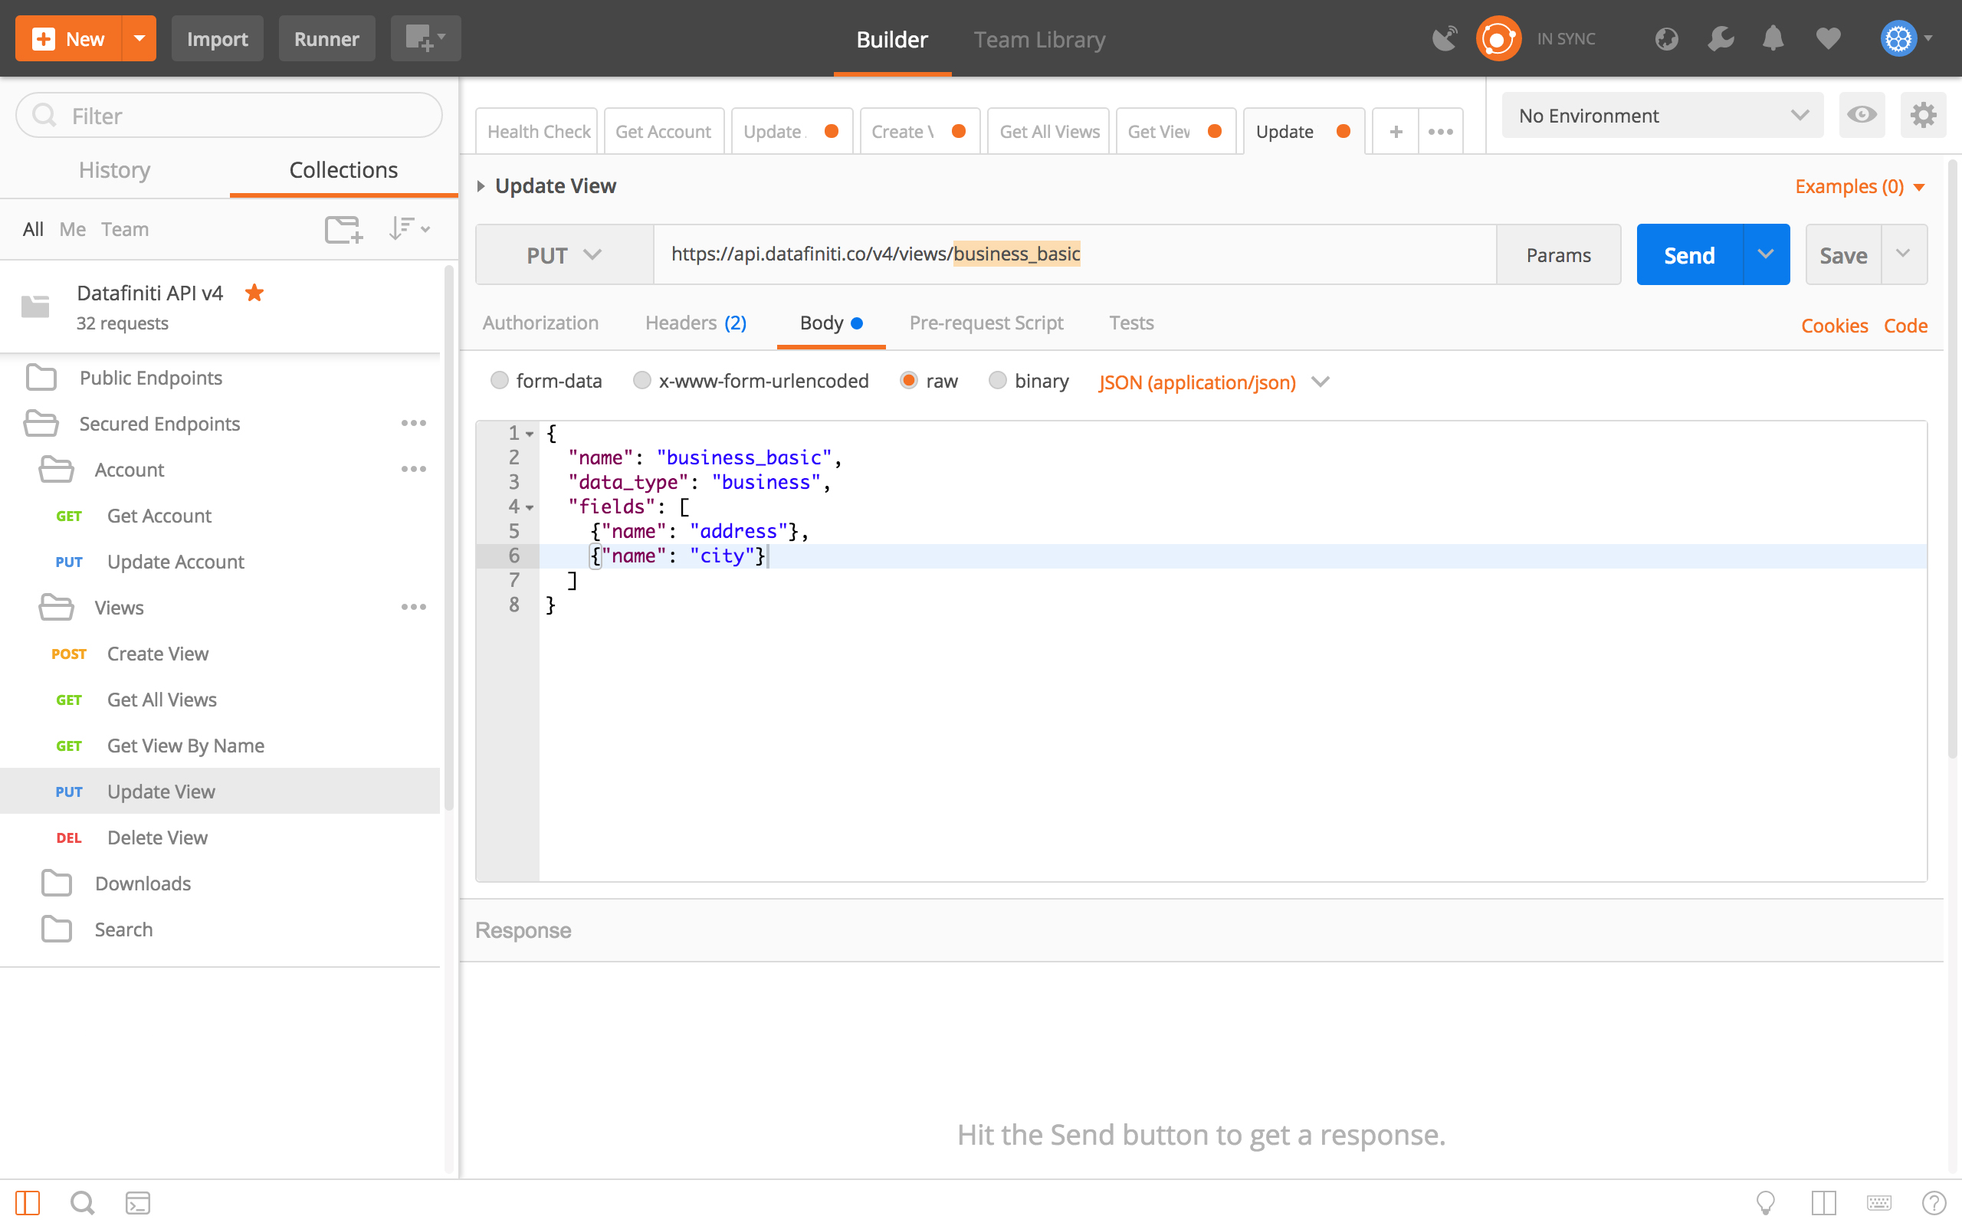The height and width of the screenshot is (1226, 1962).
Task: Click the orange sync status icon
Action: [x=1498, y=38]
